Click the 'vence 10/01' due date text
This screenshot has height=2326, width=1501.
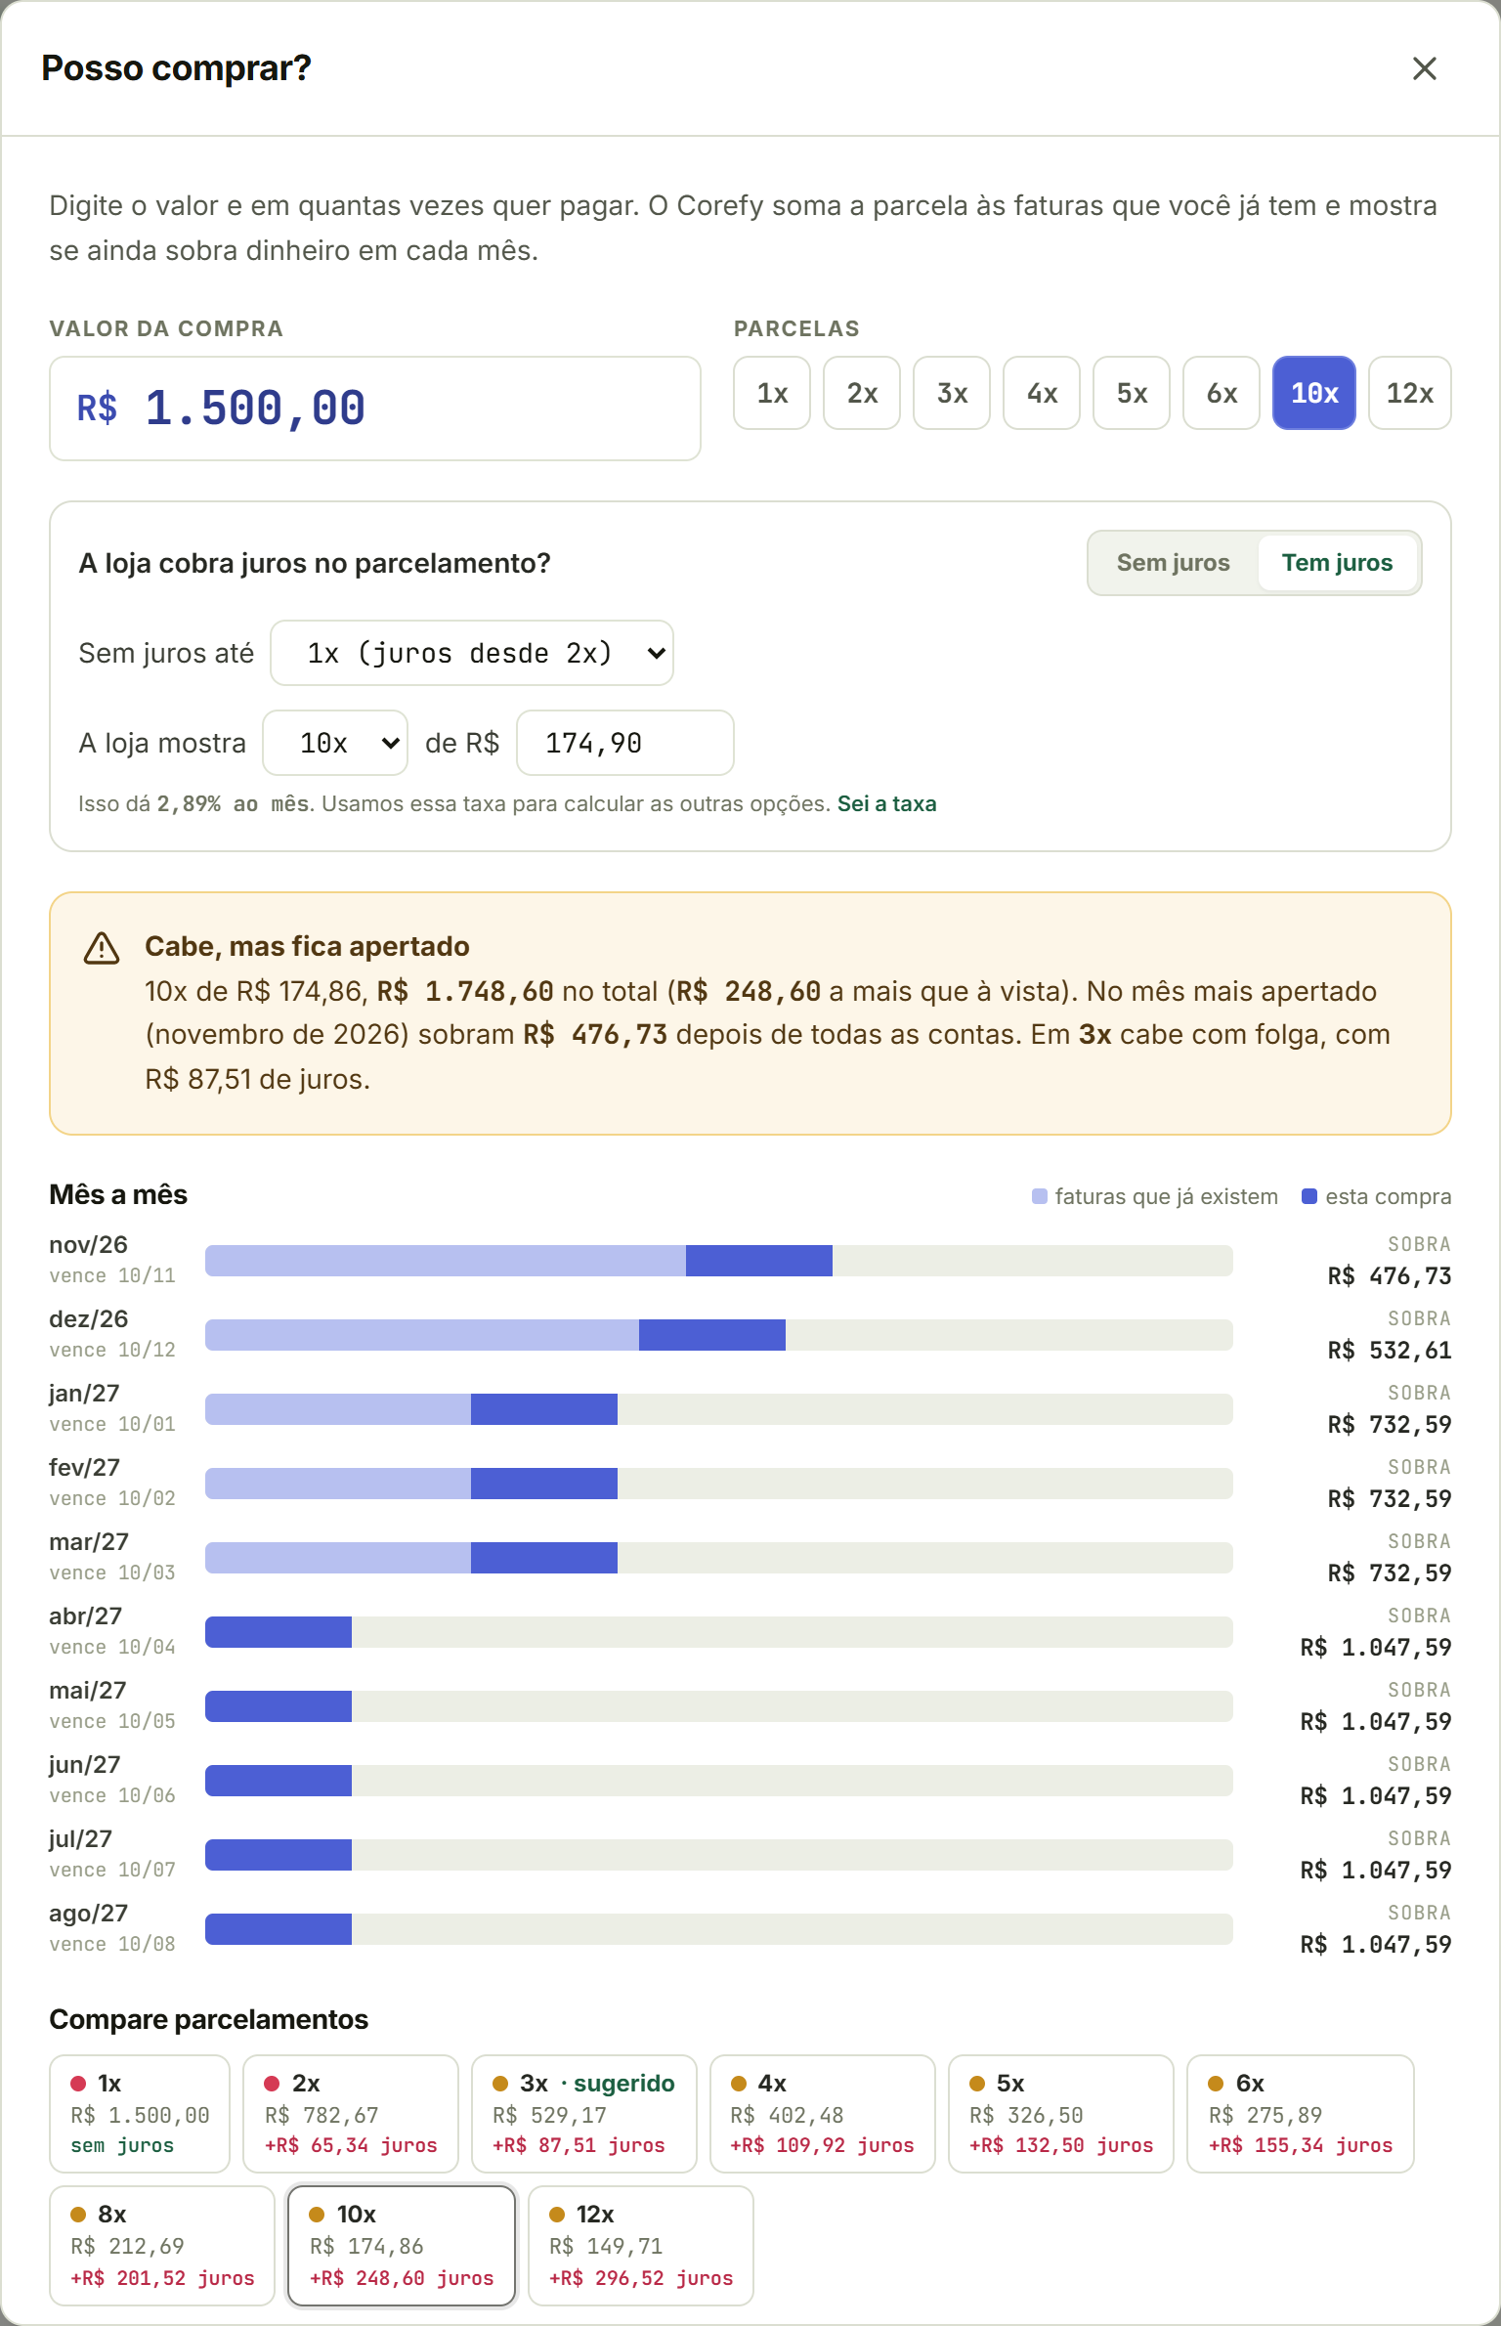112,1424
